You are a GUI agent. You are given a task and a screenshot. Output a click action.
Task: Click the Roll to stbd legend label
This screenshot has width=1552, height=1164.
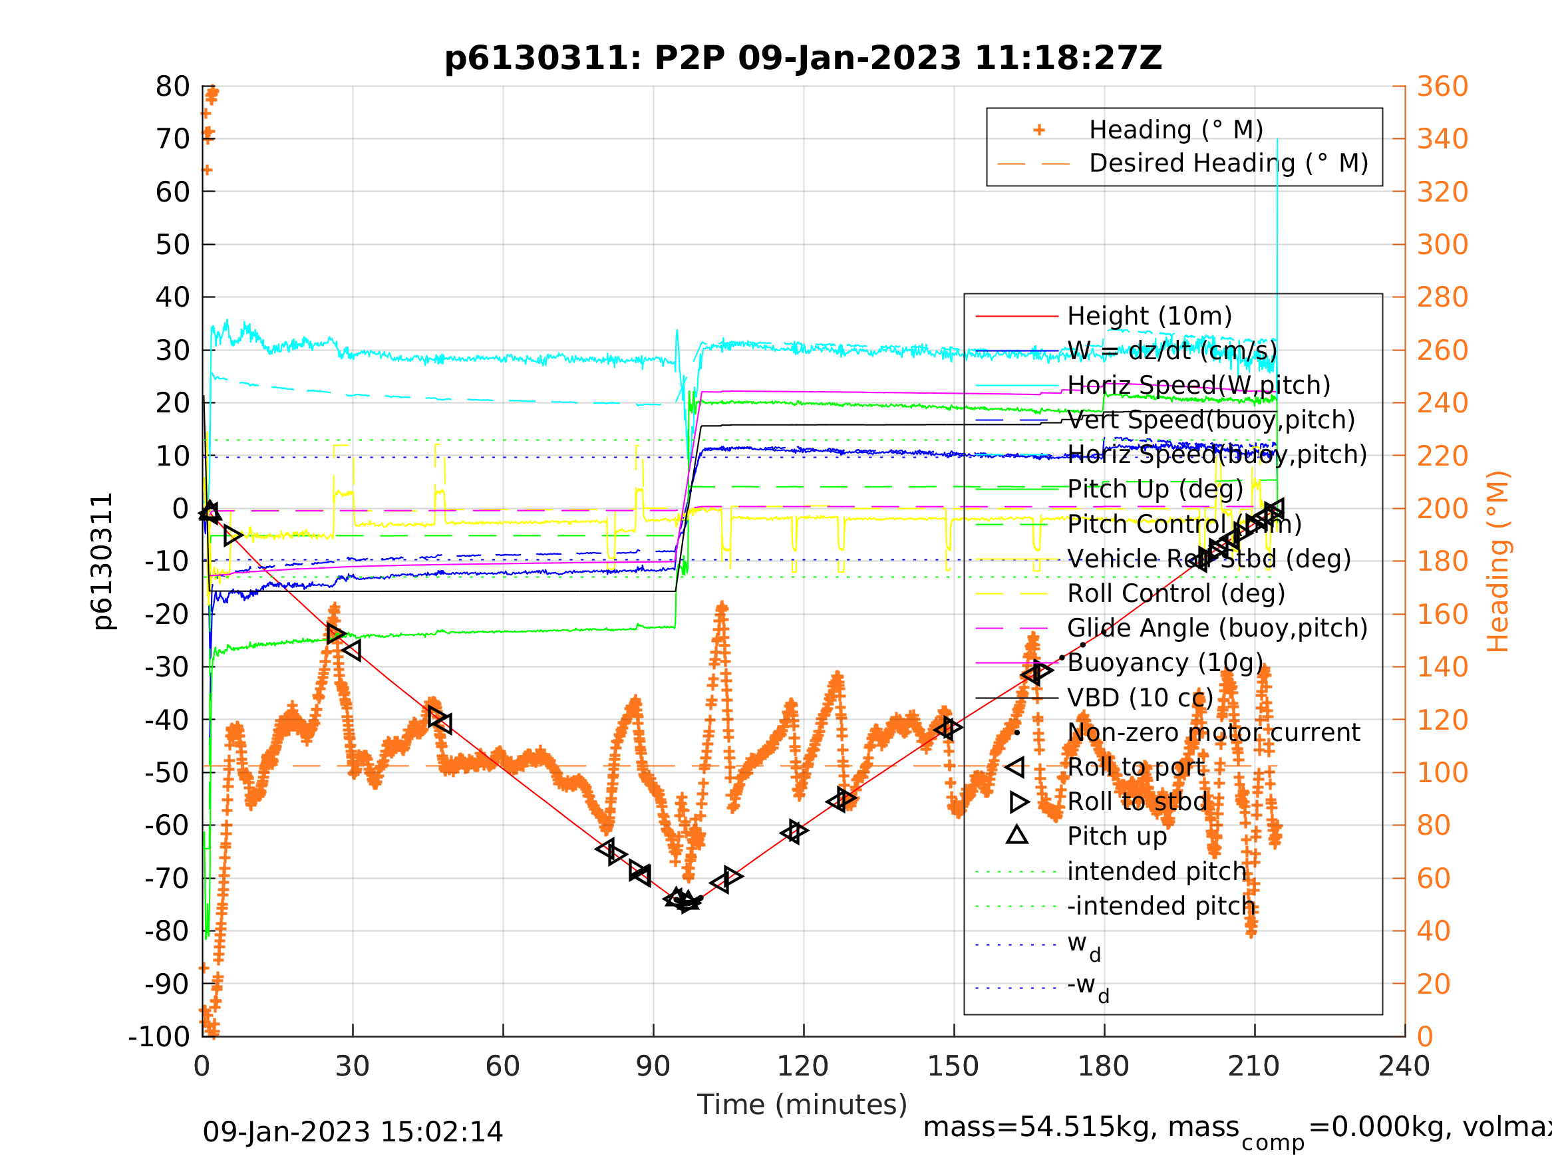tap(1138, 802)
